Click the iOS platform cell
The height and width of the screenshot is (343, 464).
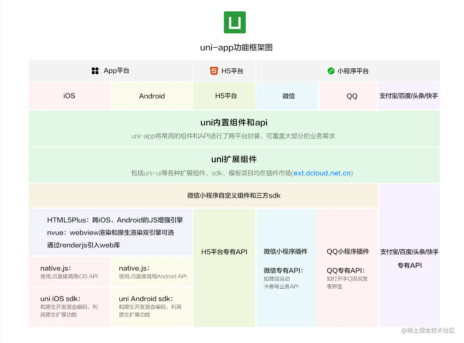tap(69, 96)
